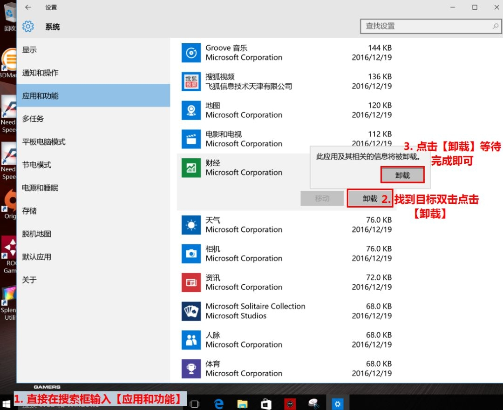
Task: Confirm uninstall with popup 卸载 button
Action: coord(402,175)
